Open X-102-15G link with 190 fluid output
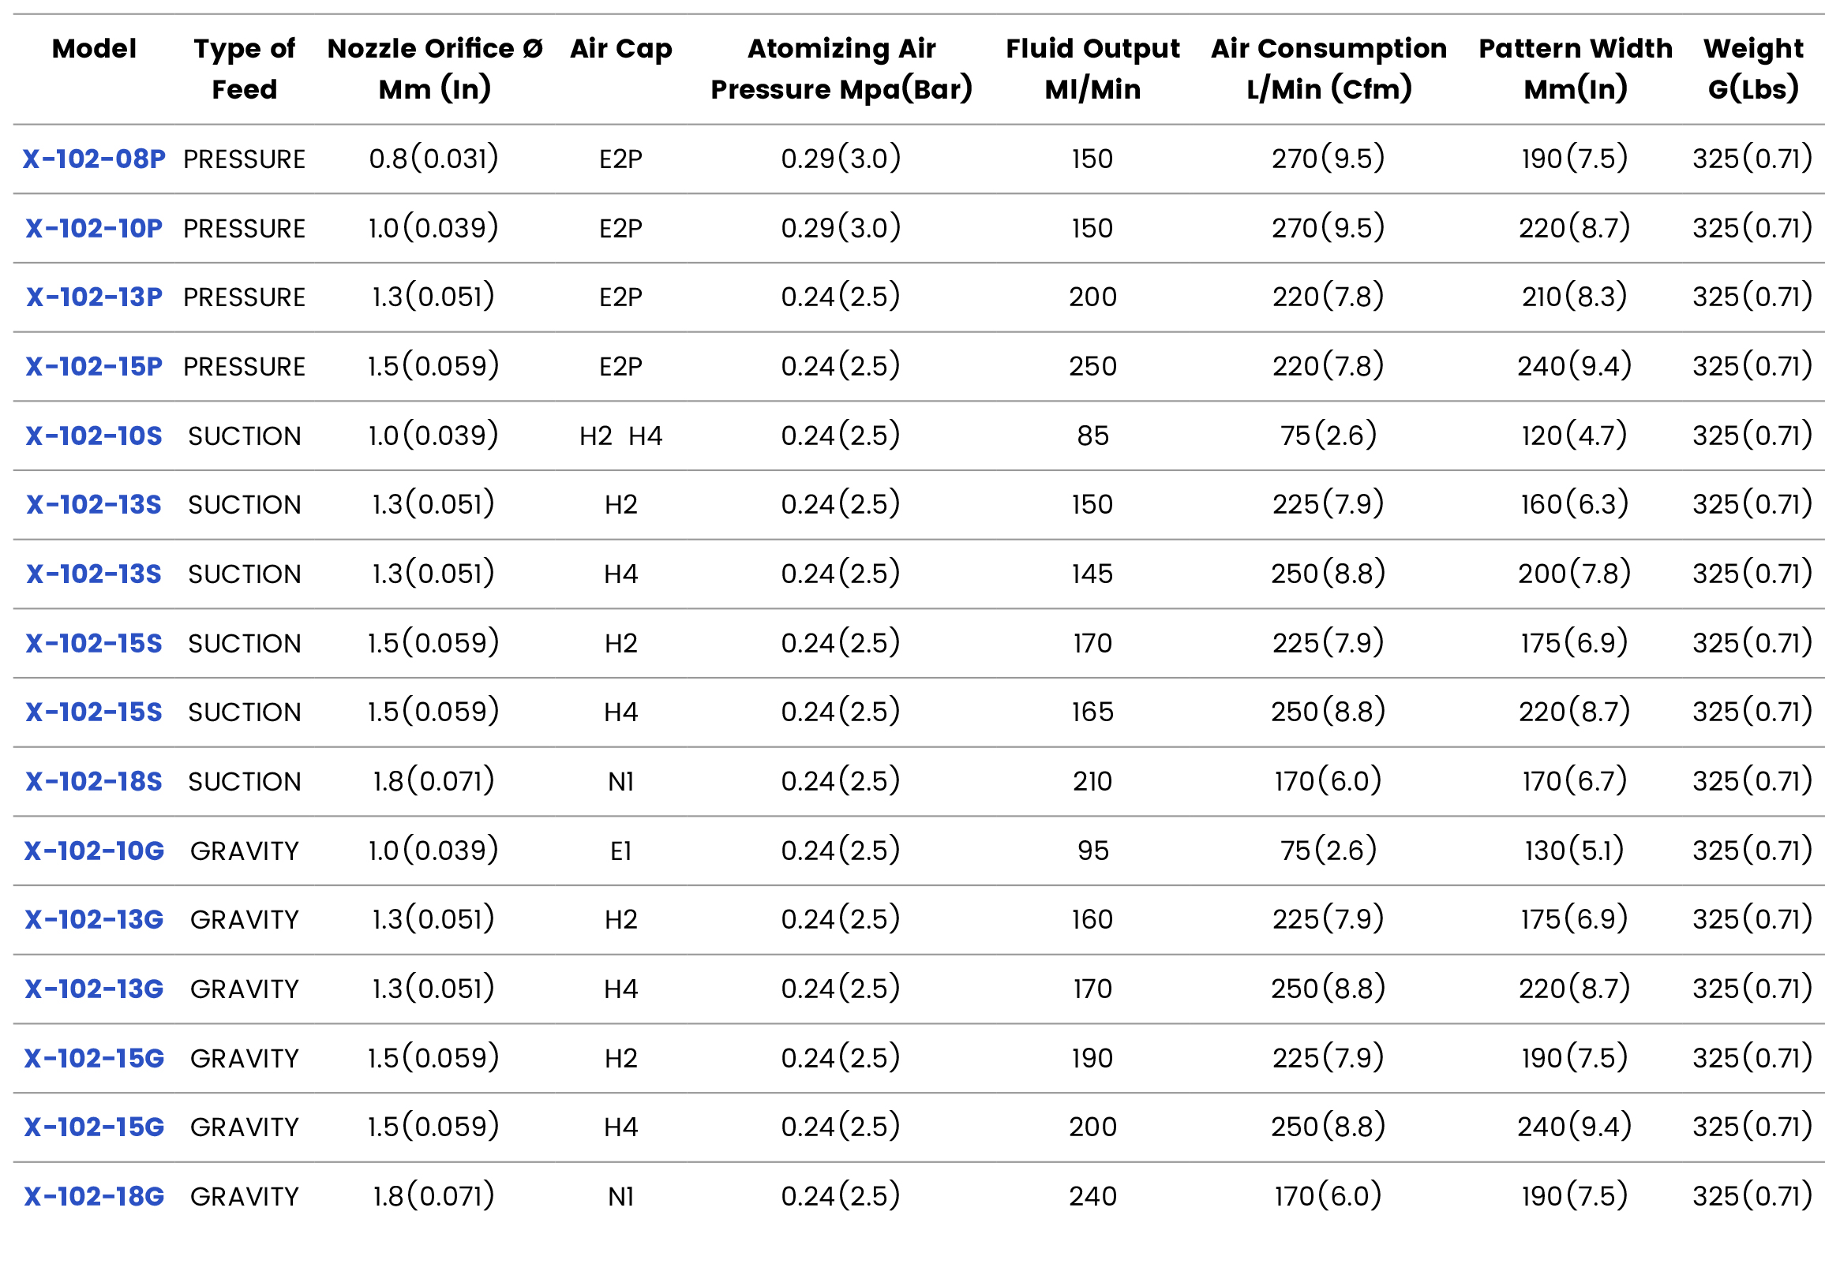 click(x=94, y=1058)
